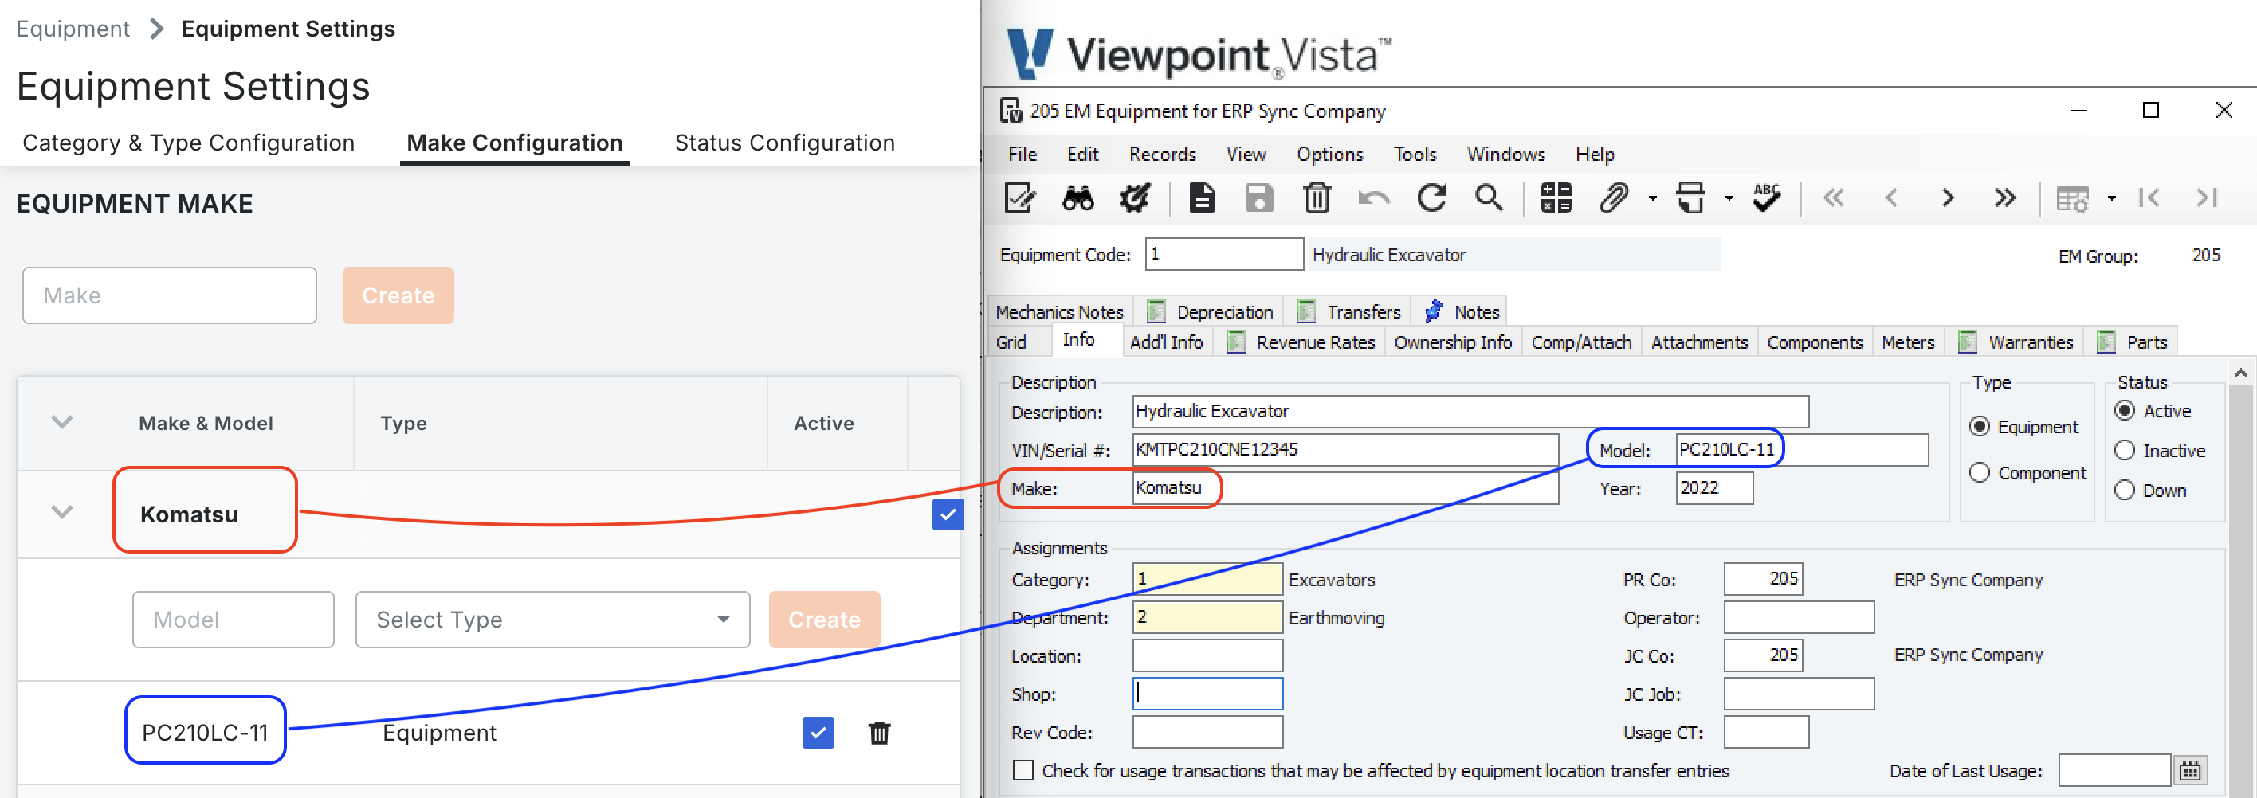
Task: Refresh the record with circular arrow icon
Action: [1431, 198]
